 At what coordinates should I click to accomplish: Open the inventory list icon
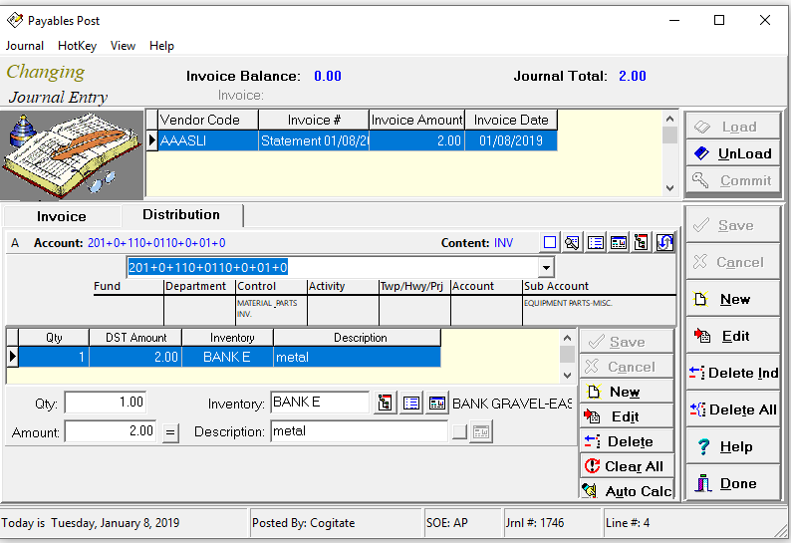[411, 403]
